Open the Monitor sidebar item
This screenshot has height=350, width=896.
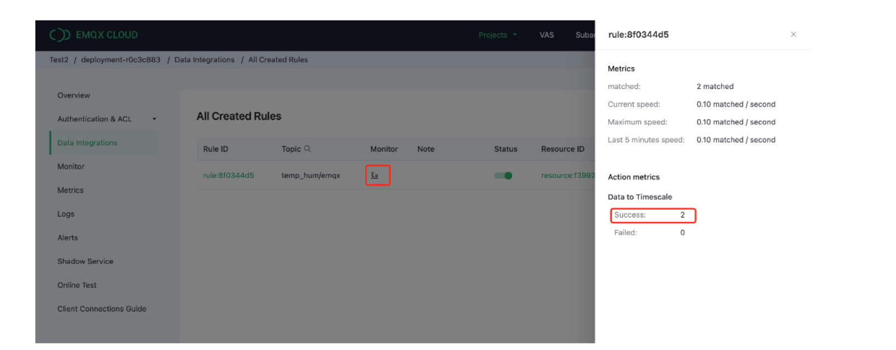[x=71, y=167]
